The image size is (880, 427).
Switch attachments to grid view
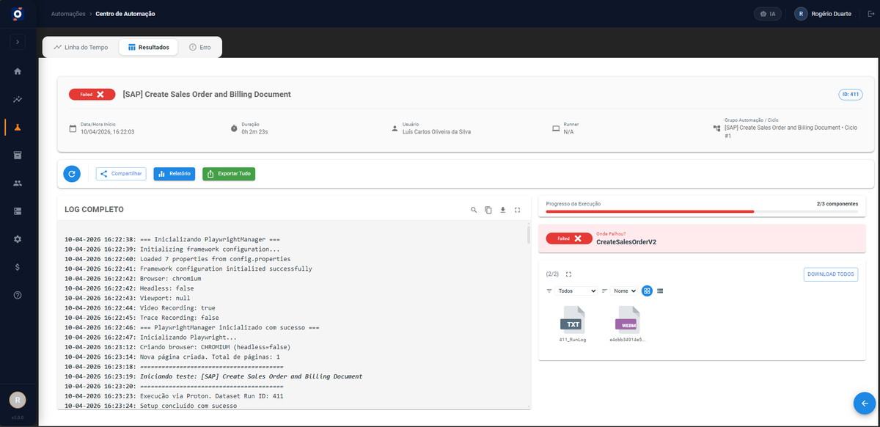coord(648,291)
